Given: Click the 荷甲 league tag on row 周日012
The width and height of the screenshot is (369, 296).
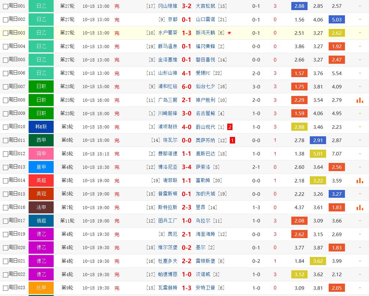Looking at the screenshot, I should click(41, 154).
